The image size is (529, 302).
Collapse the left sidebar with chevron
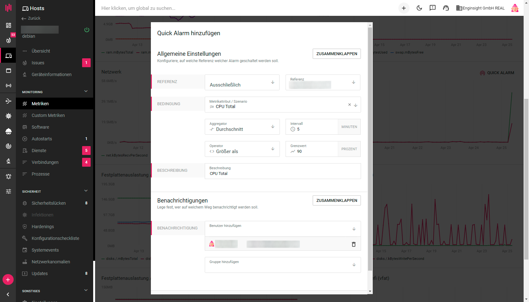click(x=8, y=294)
